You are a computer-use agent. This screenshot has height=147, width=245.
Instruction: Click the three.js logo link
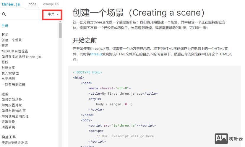[x=11, y=4]
